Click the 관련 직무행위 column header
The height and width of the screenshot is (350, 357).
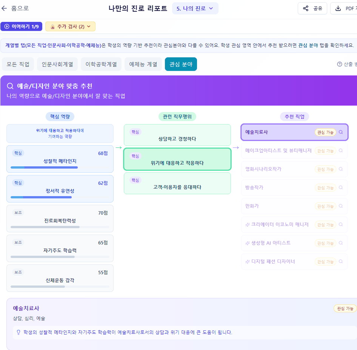click(x=177, y=117)
